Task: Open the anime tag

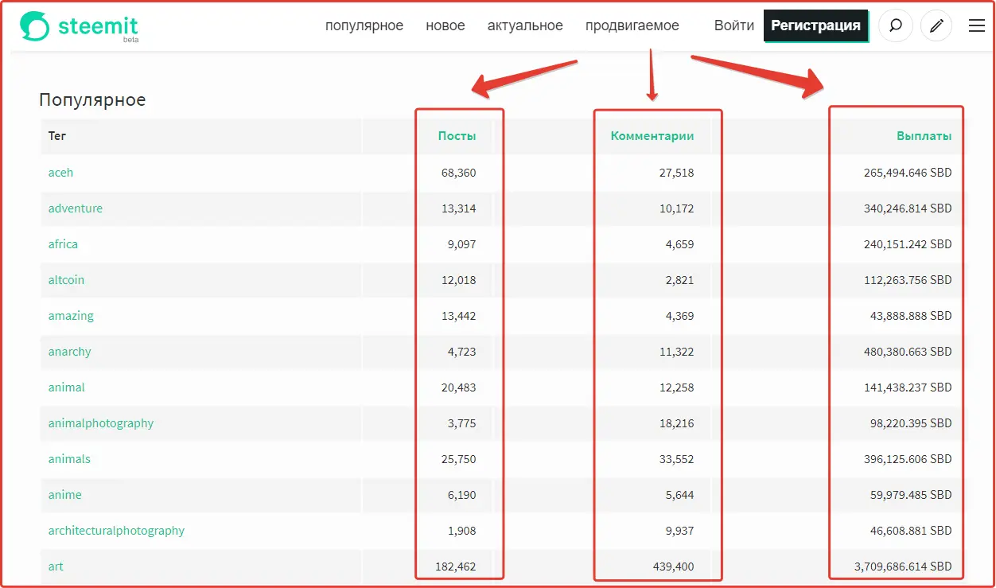Action: tap(64, 494)
